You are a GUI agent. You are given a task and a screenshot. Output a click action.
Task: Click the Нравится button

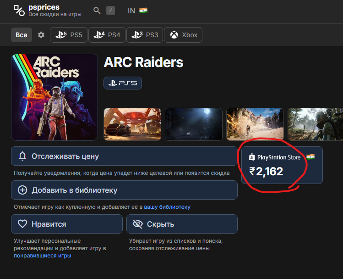67,224
